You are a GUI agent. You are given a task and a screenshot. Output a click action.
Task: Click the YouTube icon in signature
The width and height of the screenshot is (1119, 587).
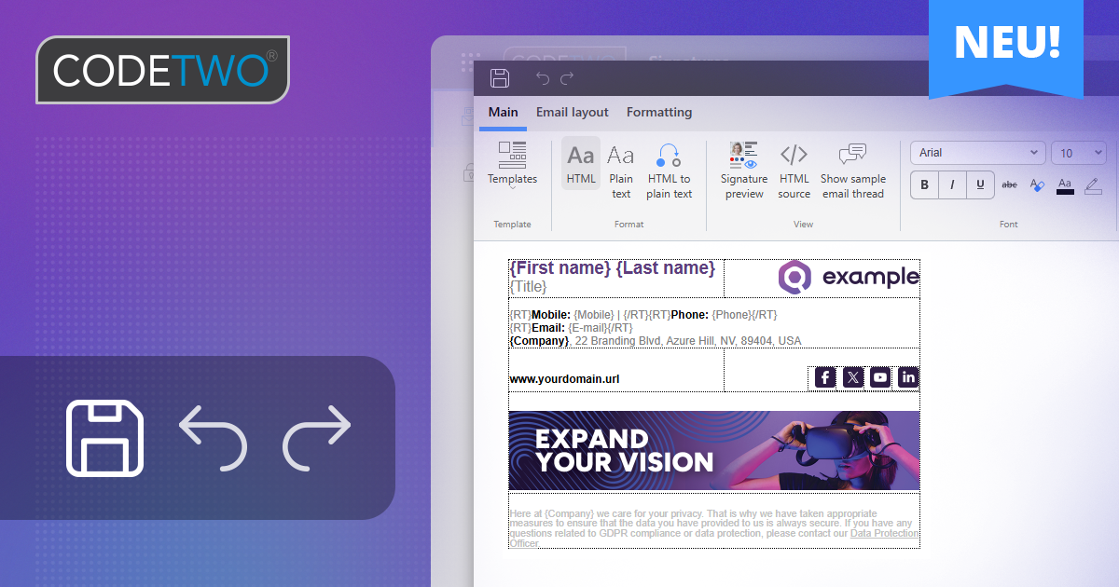pyautogui.click(x=880, y=377)
